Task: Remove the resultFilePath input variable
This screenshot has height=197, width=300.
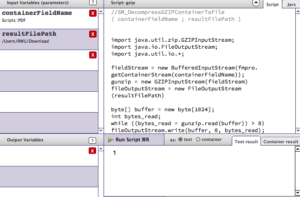Action: click(93, 34)
